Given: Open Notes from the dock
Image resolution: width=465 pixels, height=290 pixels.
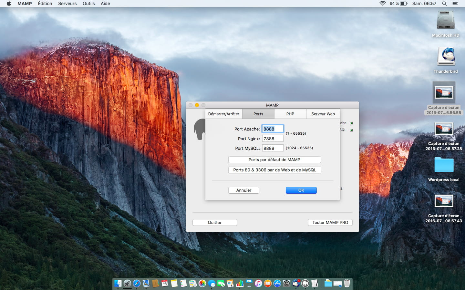Looking at the screenshot, I should [x=174, y=283].
